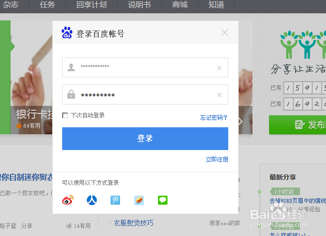The image size is (326, 236).
Task: Focus the password input field
Action: tap(145, 94)
